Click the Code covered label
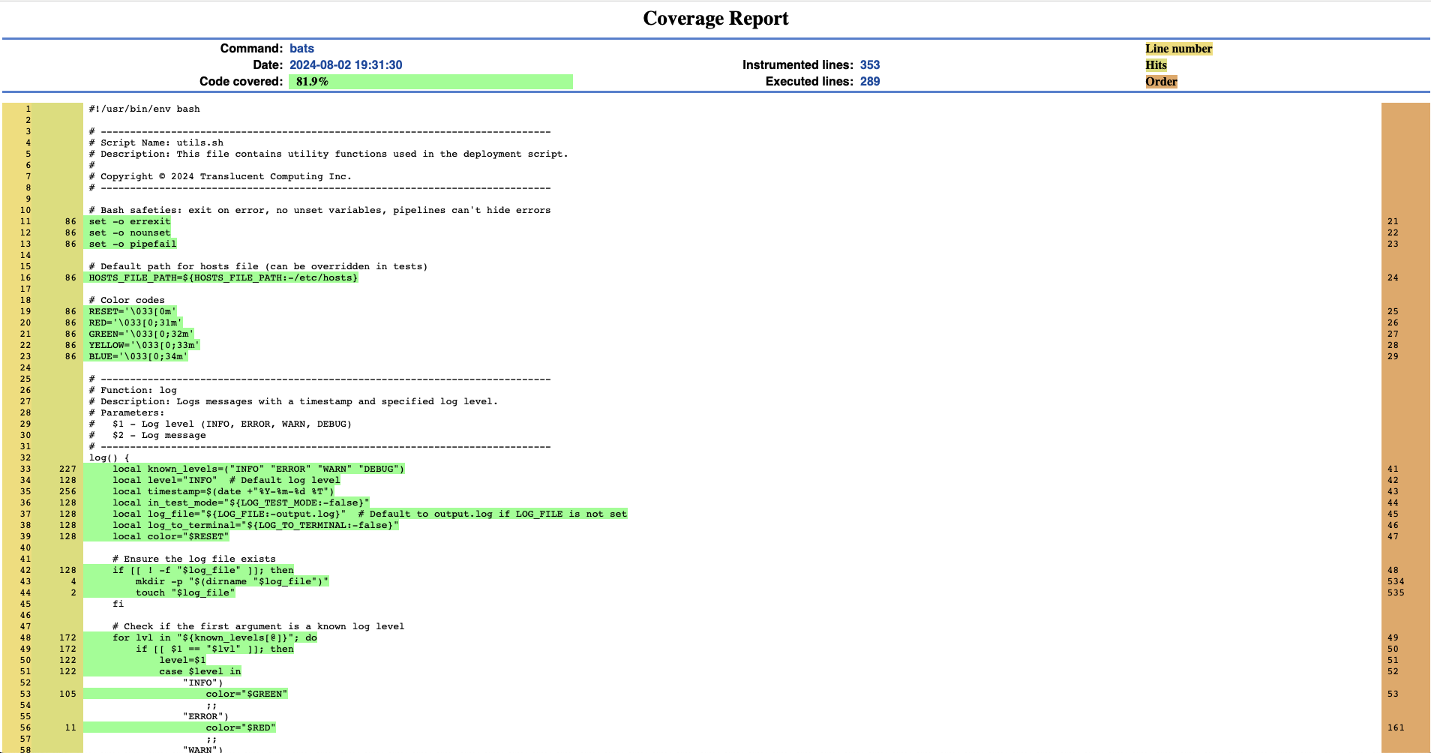1431x753 pixels. (240, 81)
